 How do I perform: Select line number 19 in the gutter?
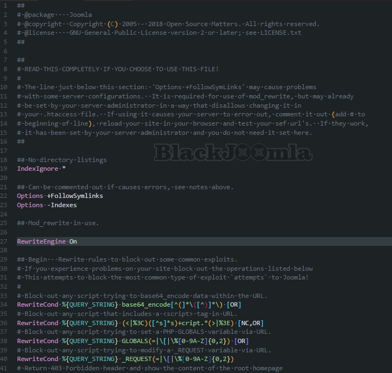(5, 169)
